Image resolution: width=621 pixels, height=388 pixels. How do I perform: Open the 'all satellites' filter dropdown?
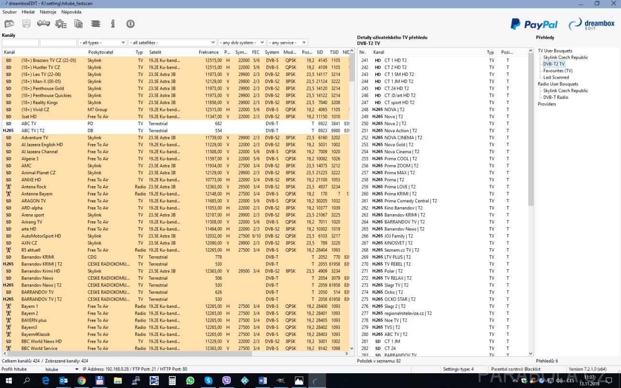click(172, 42)
